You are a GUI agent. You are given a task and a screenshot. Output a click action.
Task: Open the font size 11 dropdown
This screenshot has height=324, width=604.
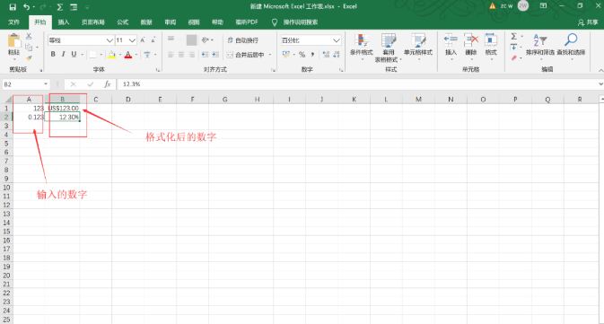pos(132,40)
